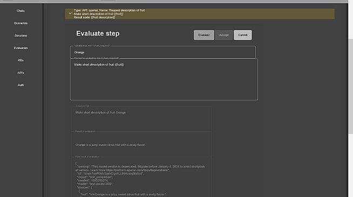Focus the fruit variable field containing Orange

[163, 52]
